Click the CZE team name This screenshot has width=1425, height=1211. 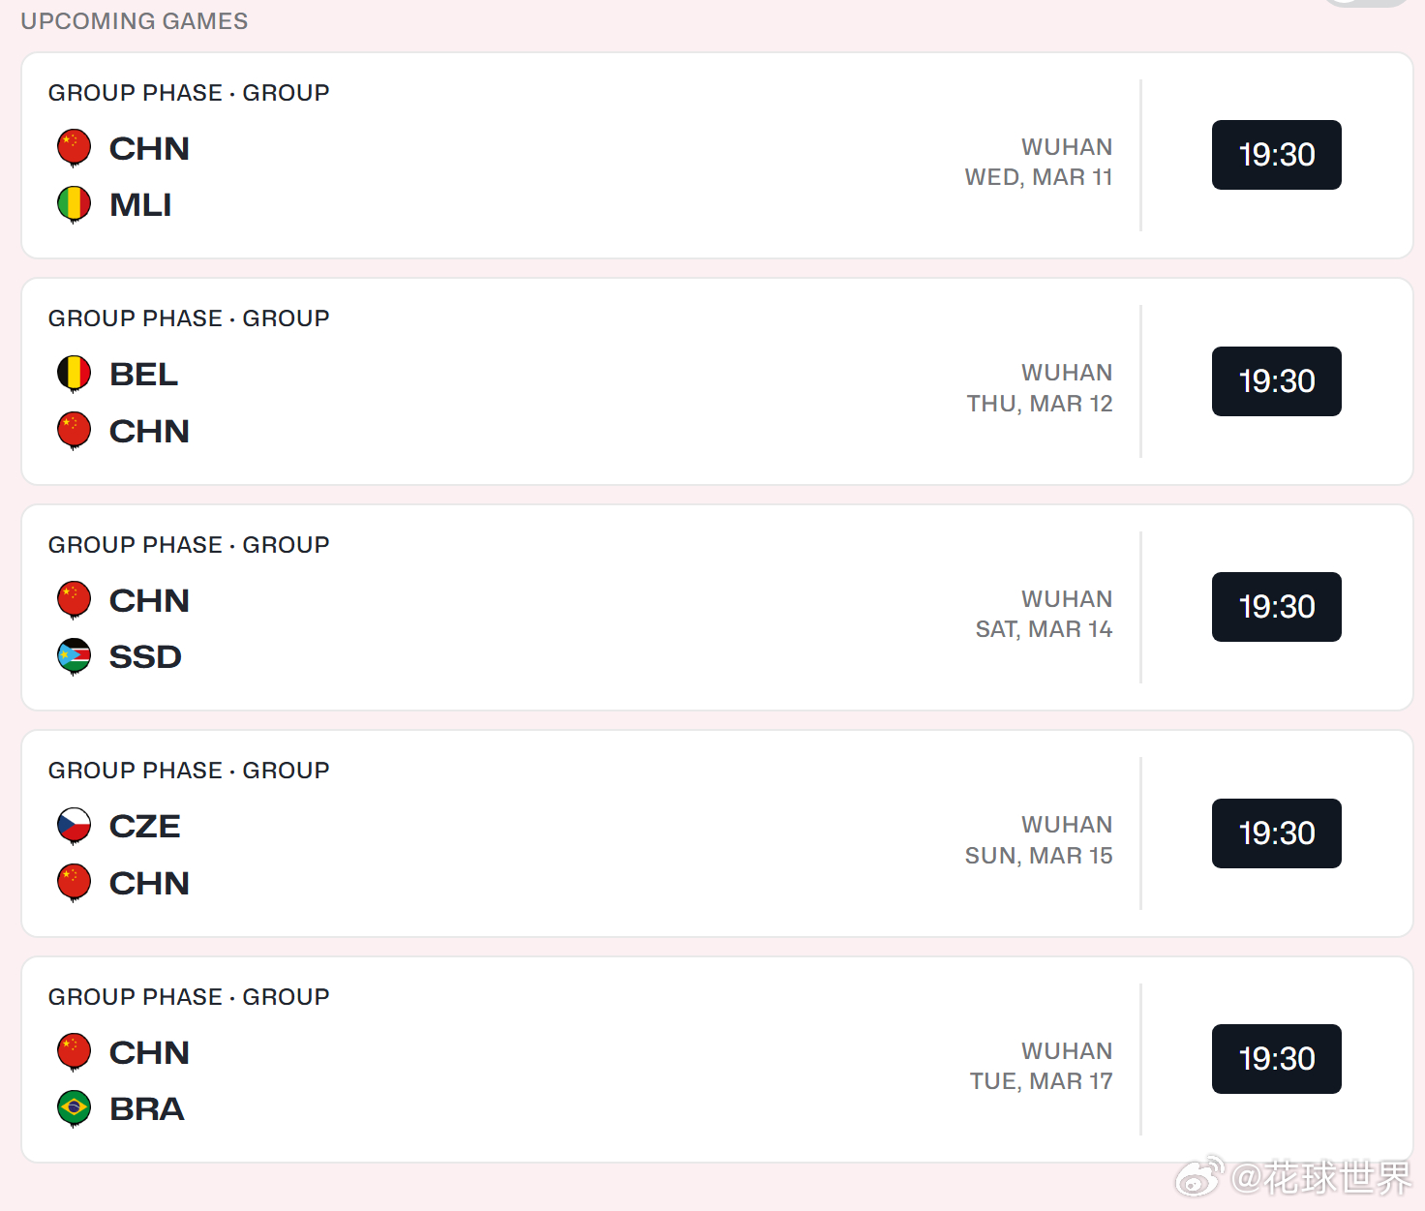point(145,827)
